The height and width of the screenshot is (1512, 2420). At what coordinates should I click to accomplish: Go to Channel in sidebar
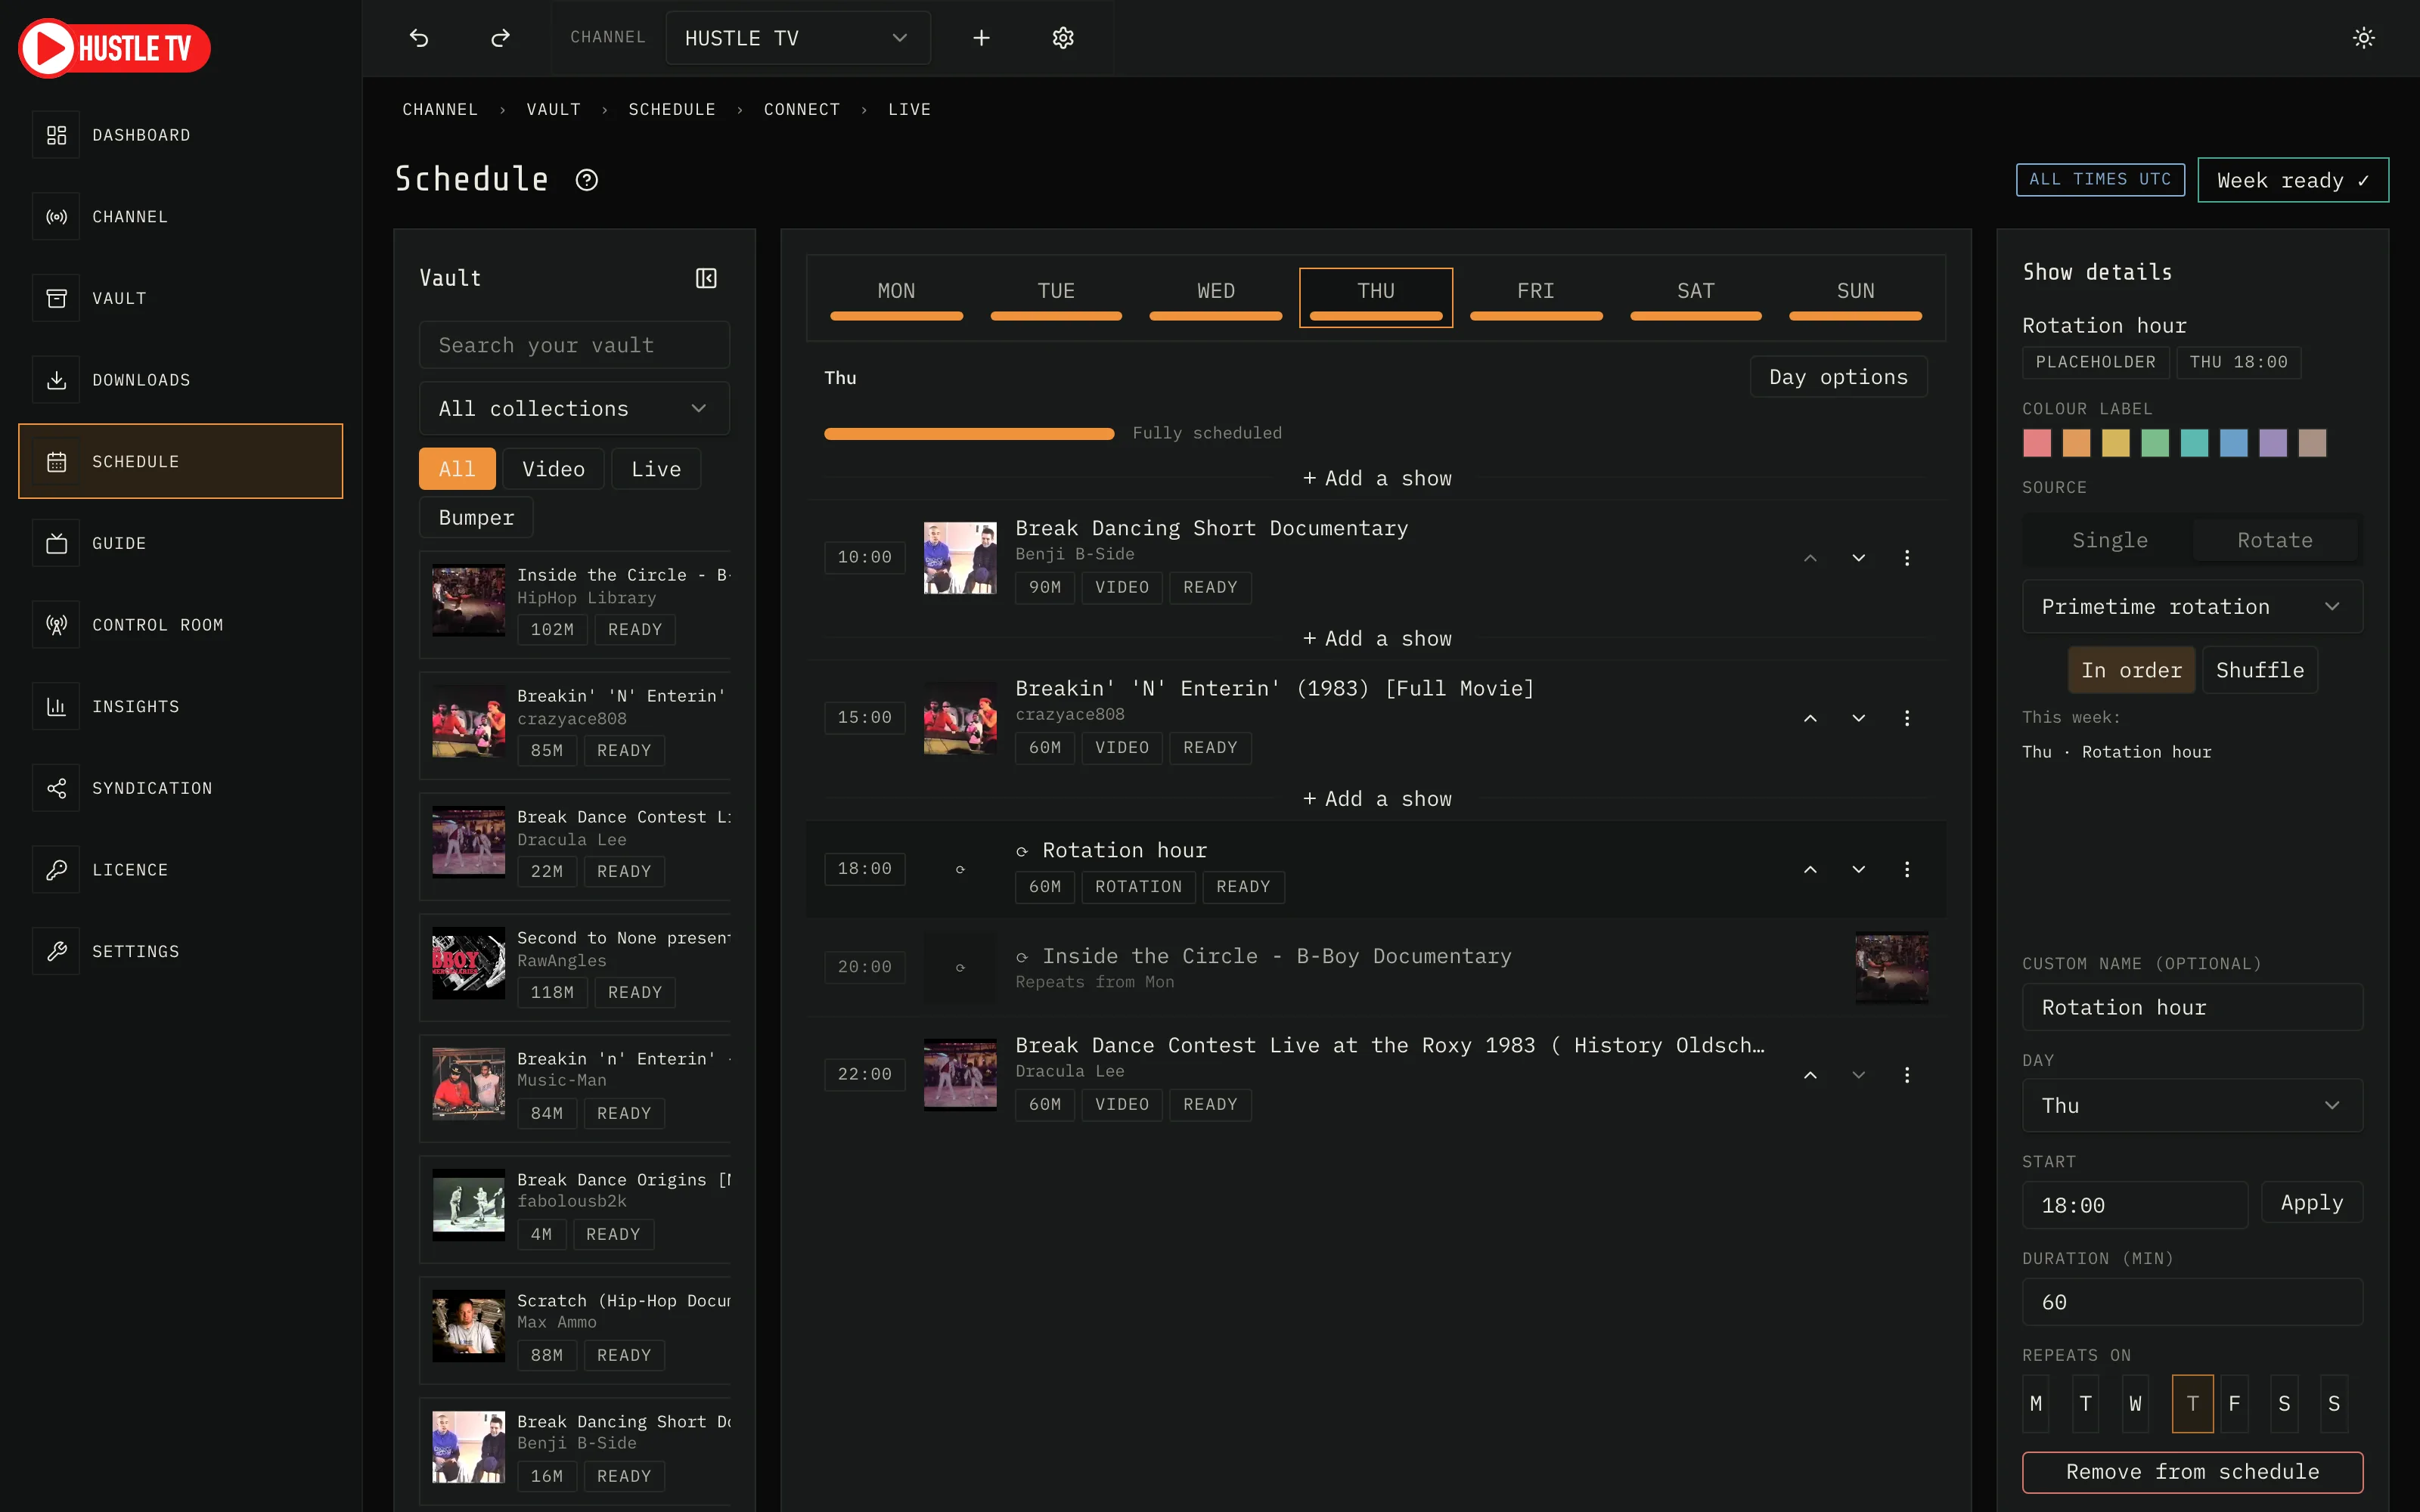pyautogui.click(x=181, y=217)
